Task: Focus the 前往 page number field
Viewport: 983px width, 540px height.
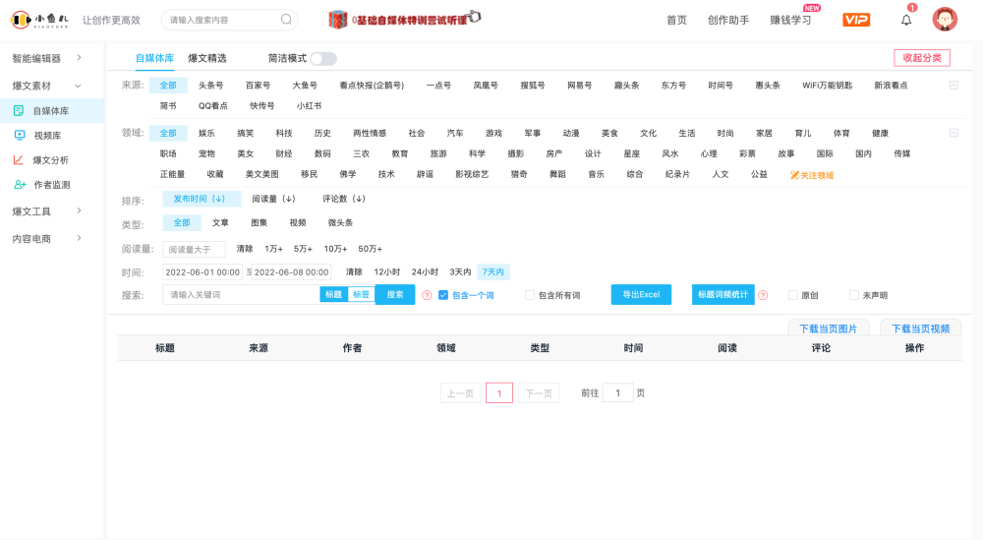Action: click(x=617, y=393)
